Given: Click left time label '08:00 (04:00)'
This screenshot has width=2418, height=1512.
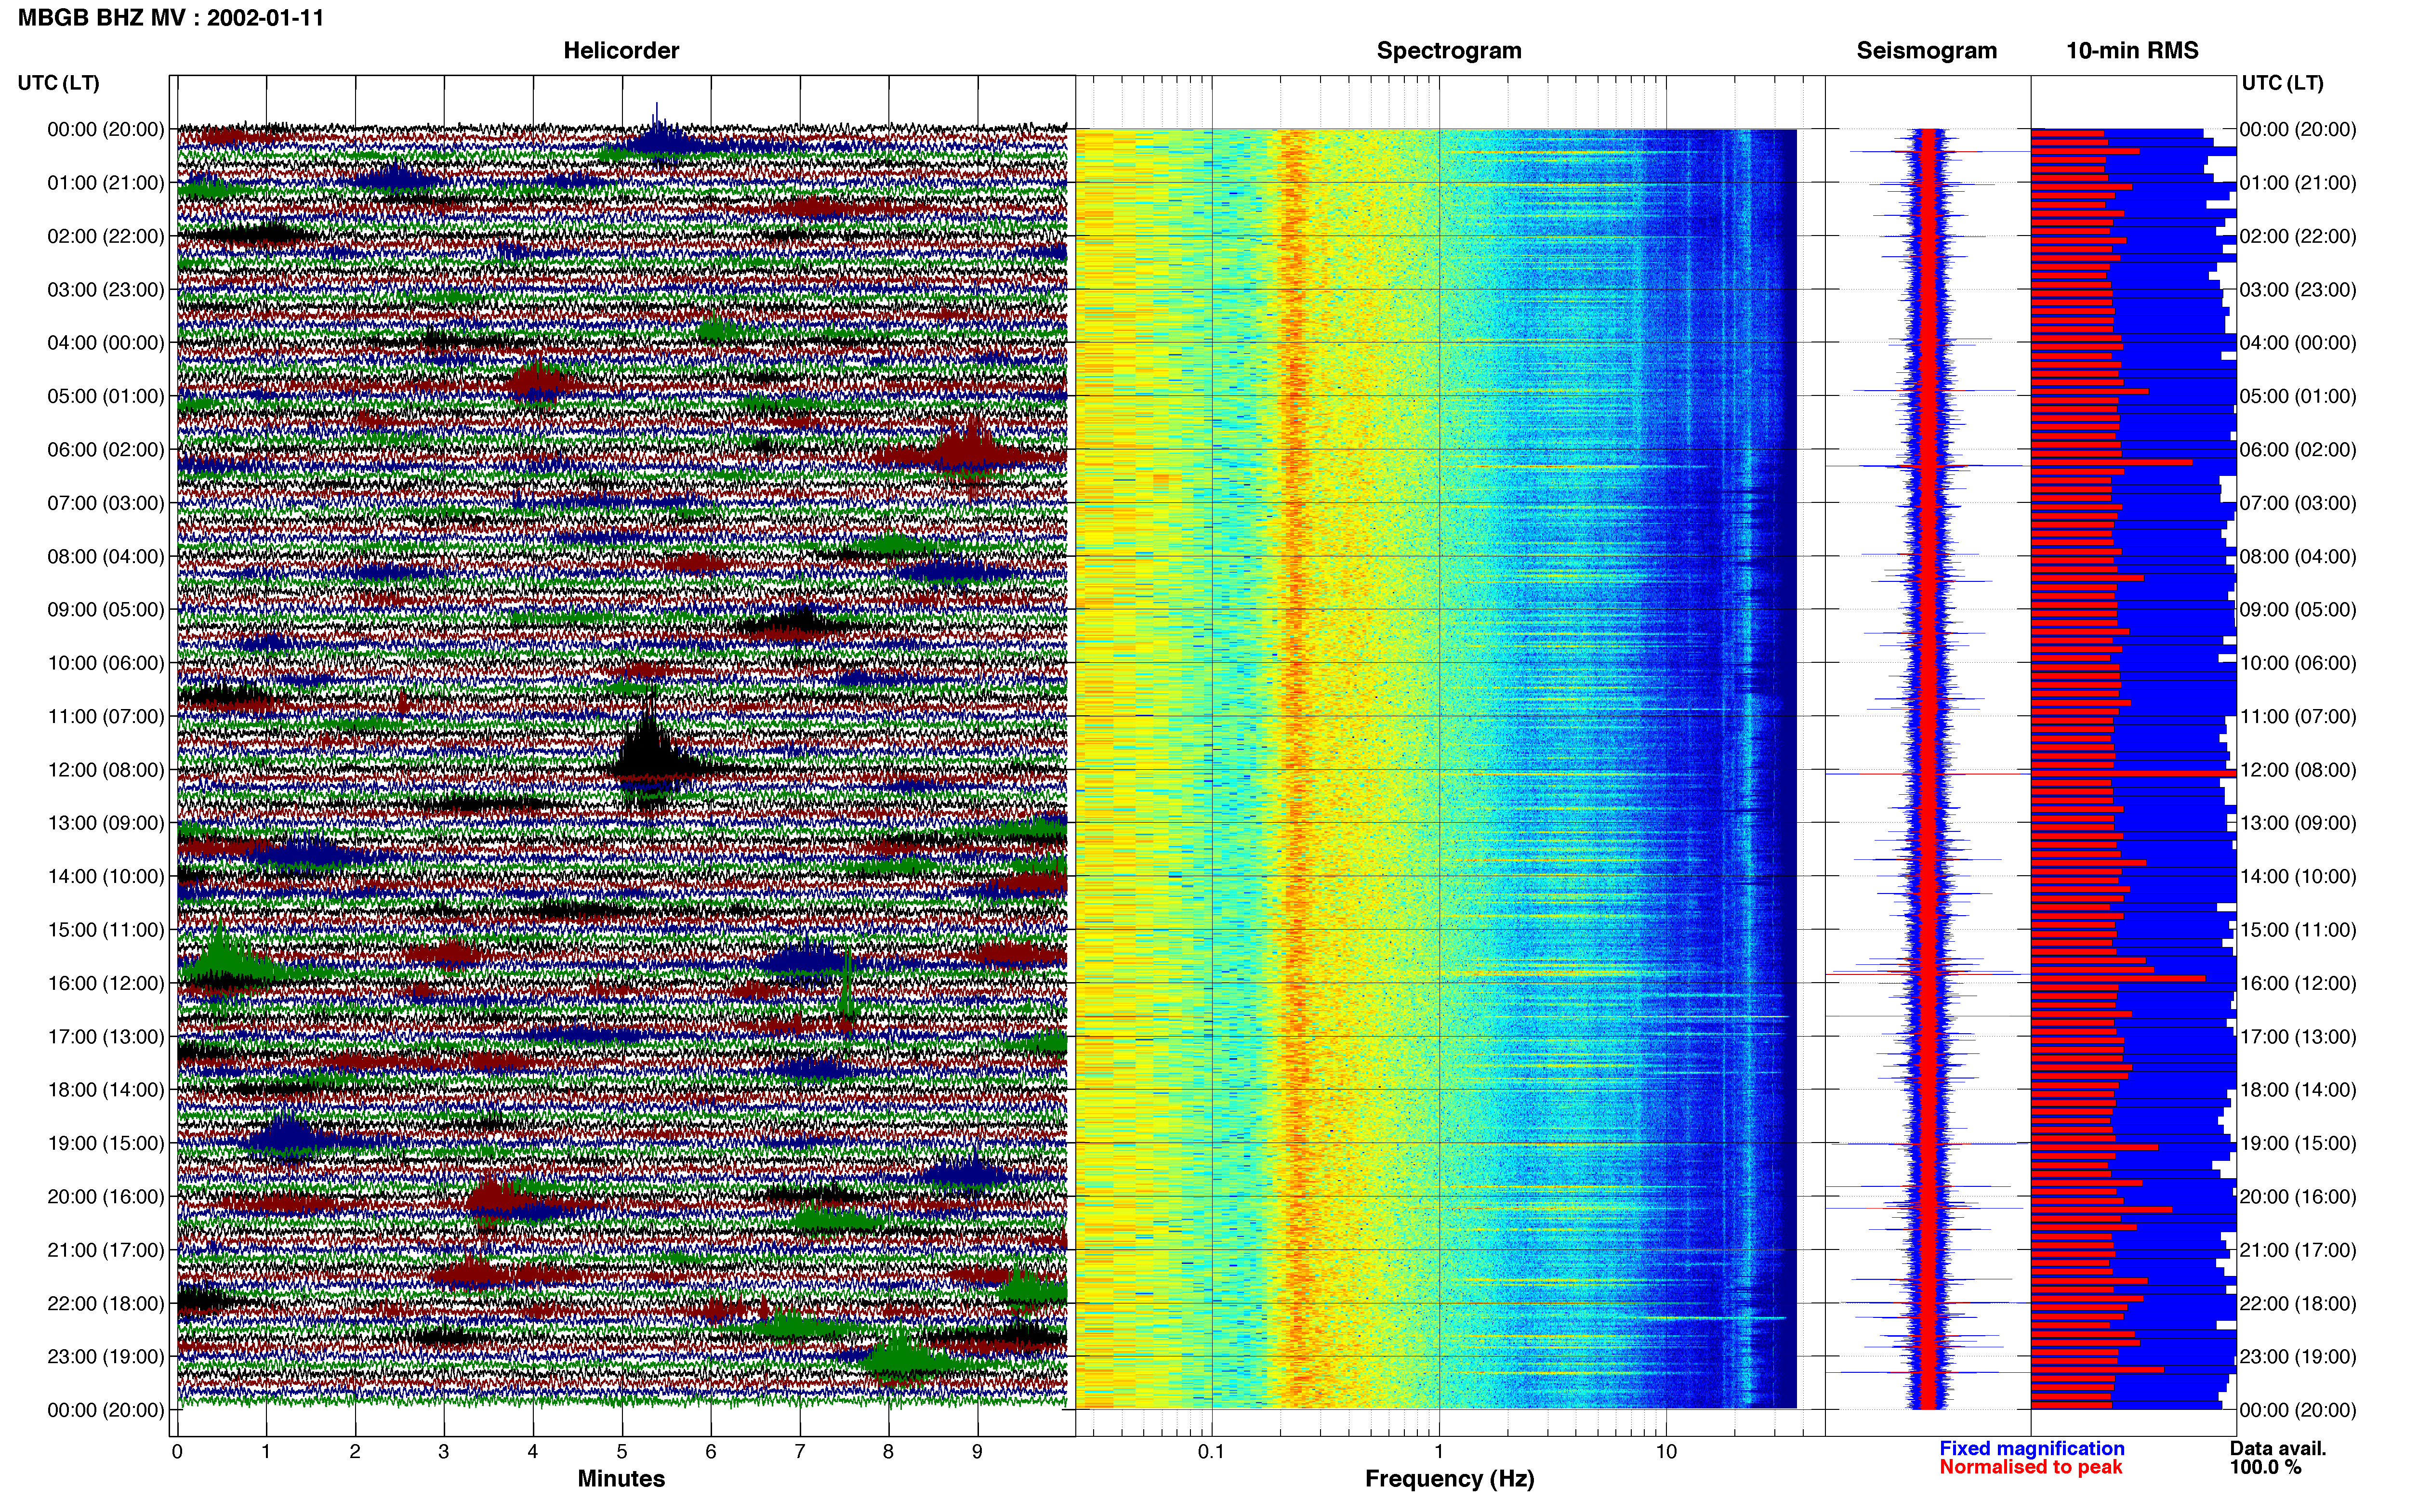Looking at the screenshot, I should [x=106, y=556].
